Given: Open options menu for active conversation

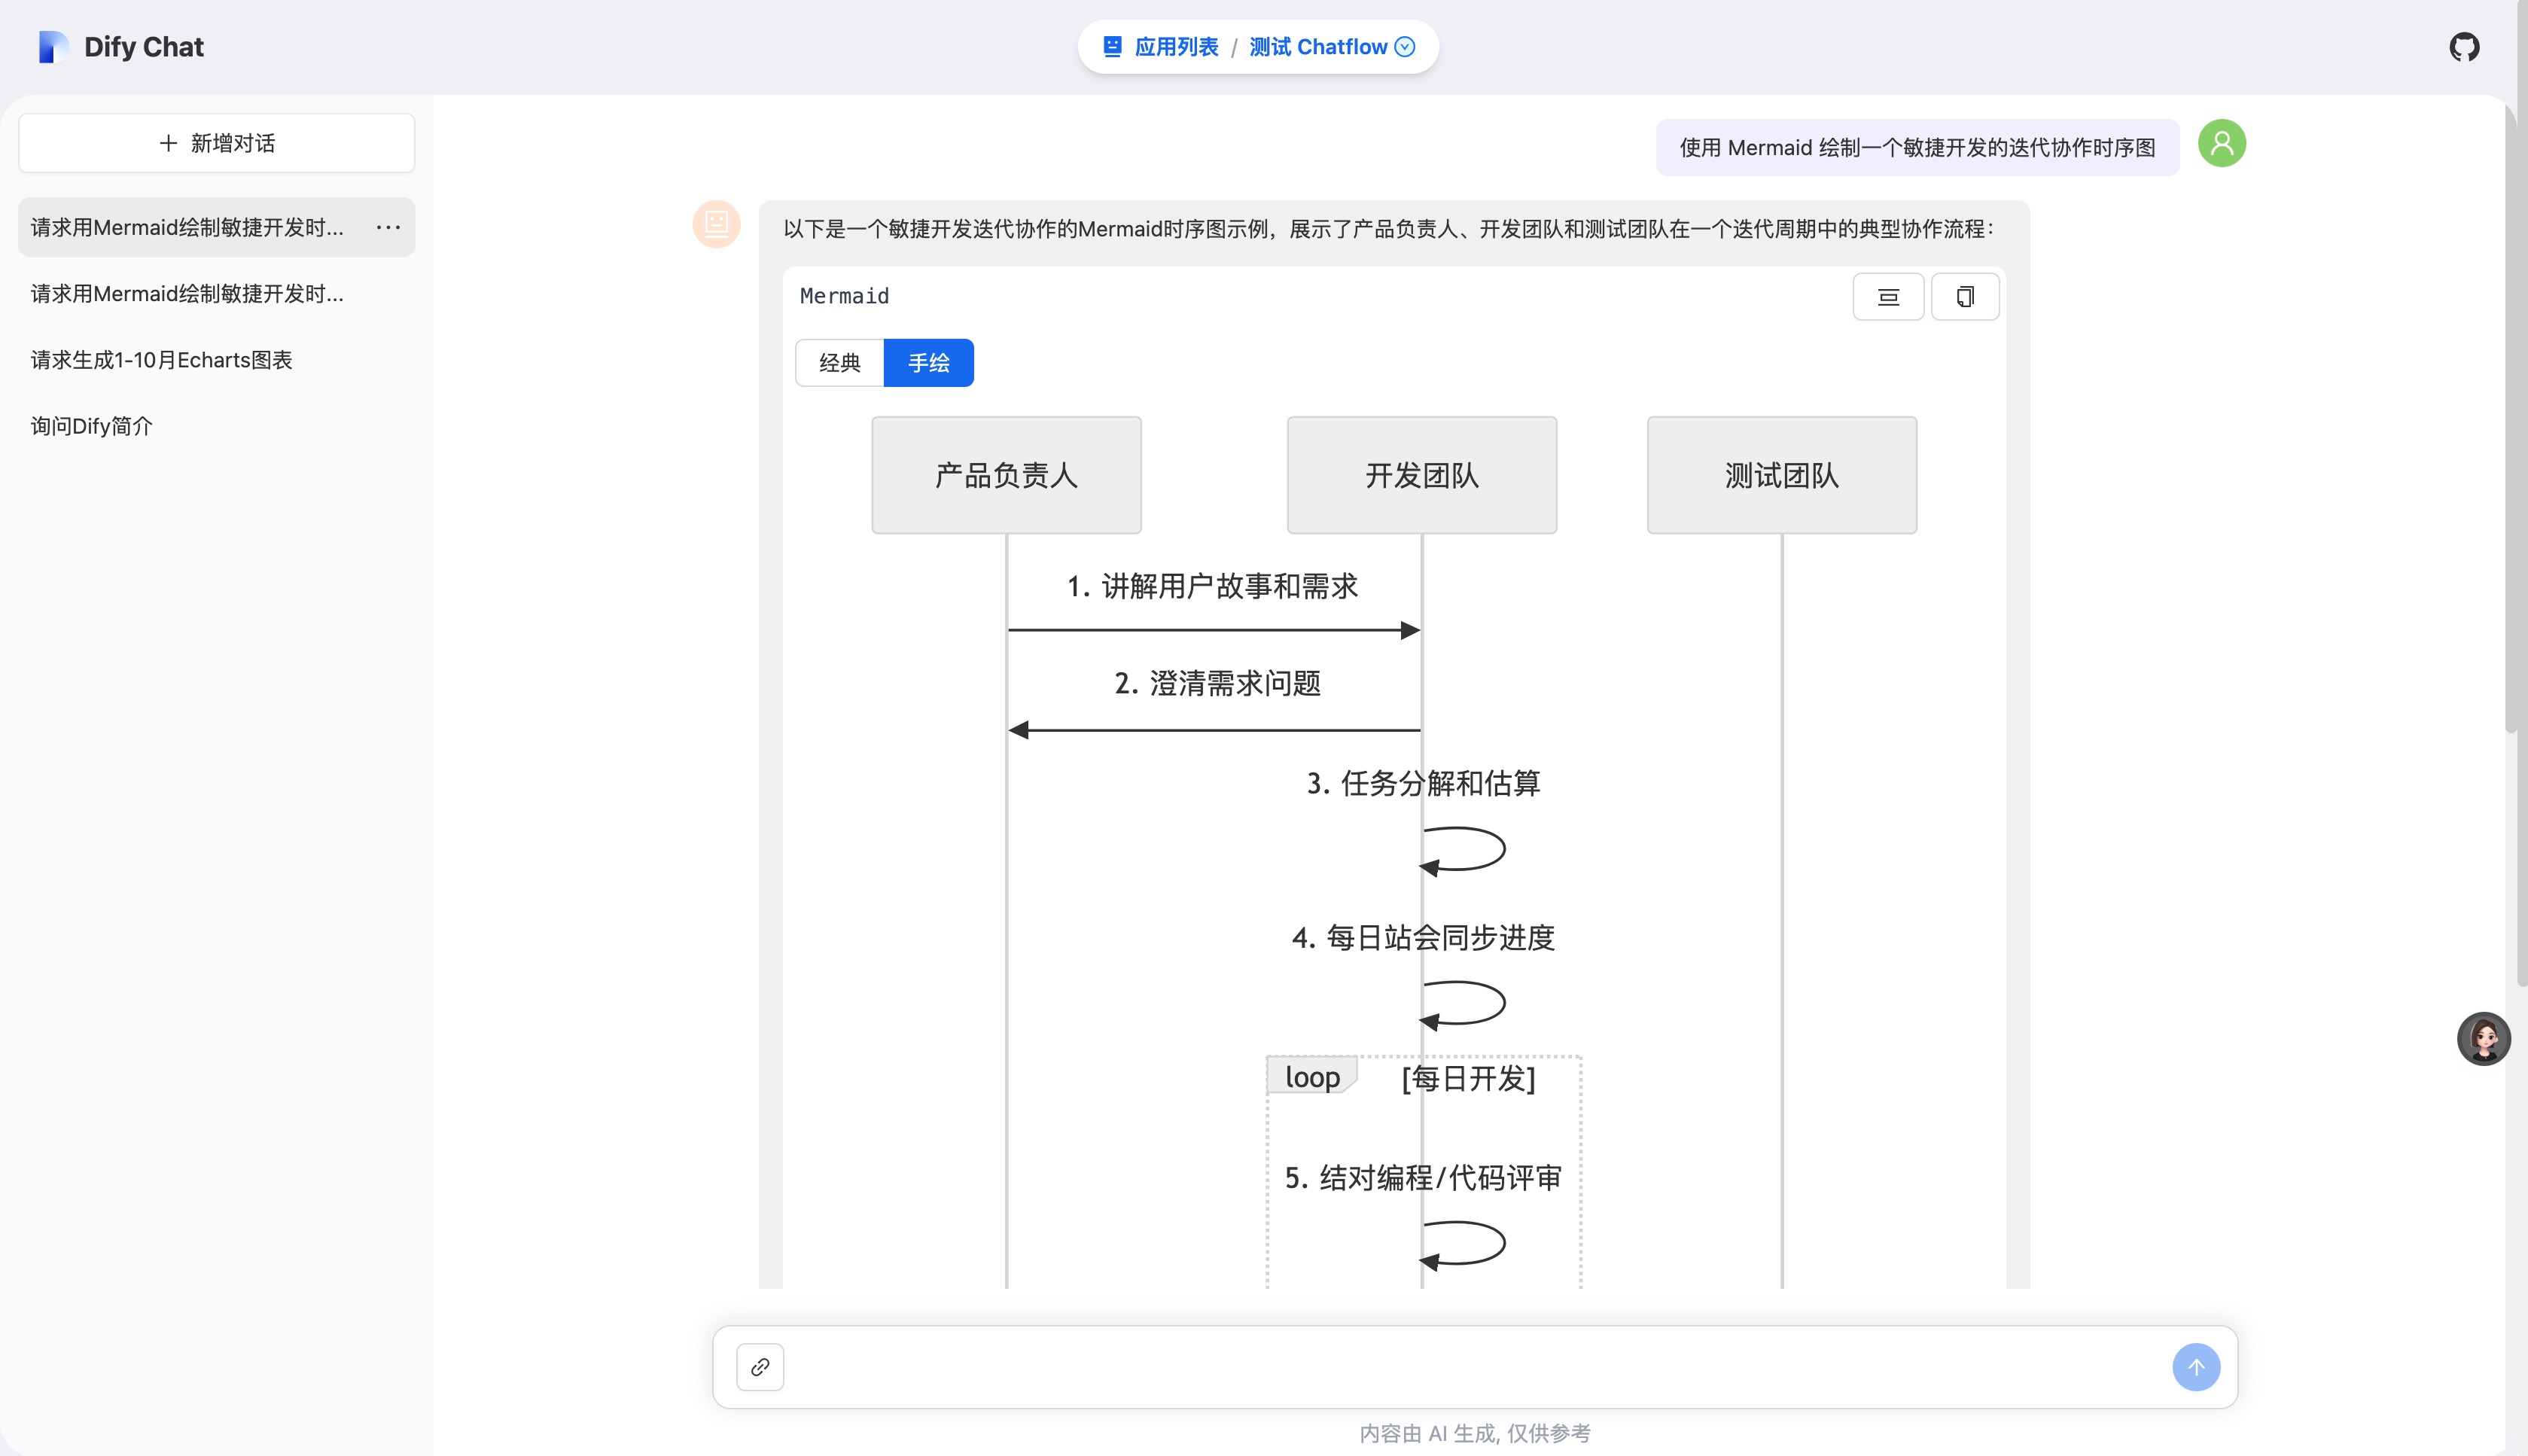Looking at the screenshot, I should [x=388, y=228].
